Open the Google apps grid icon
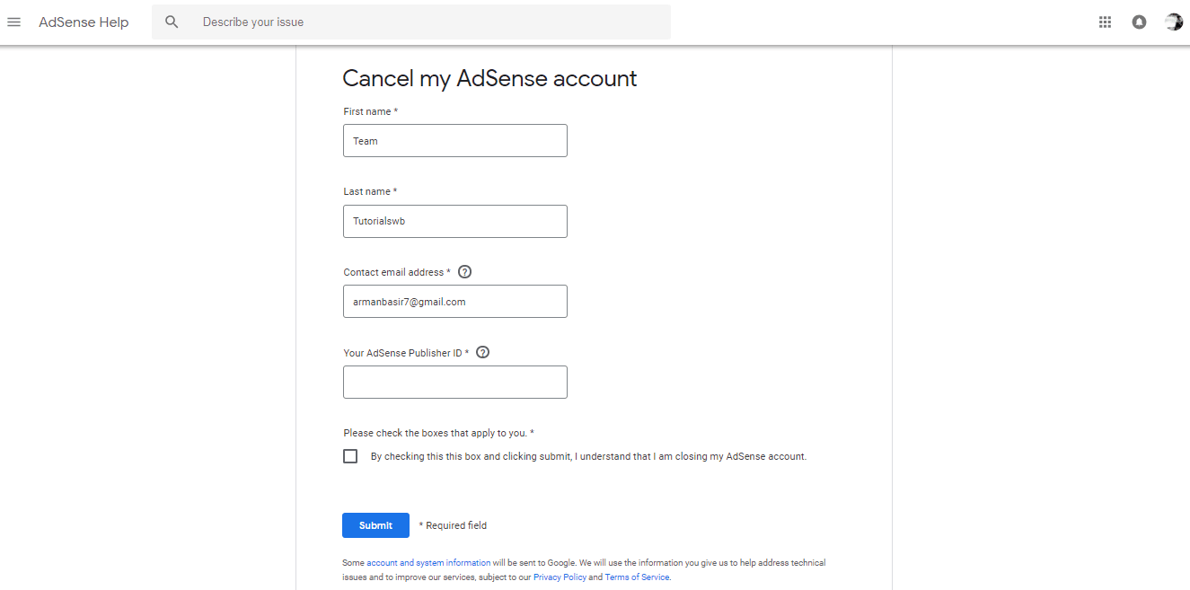 pyautogui.click(x=1105, y=22)
